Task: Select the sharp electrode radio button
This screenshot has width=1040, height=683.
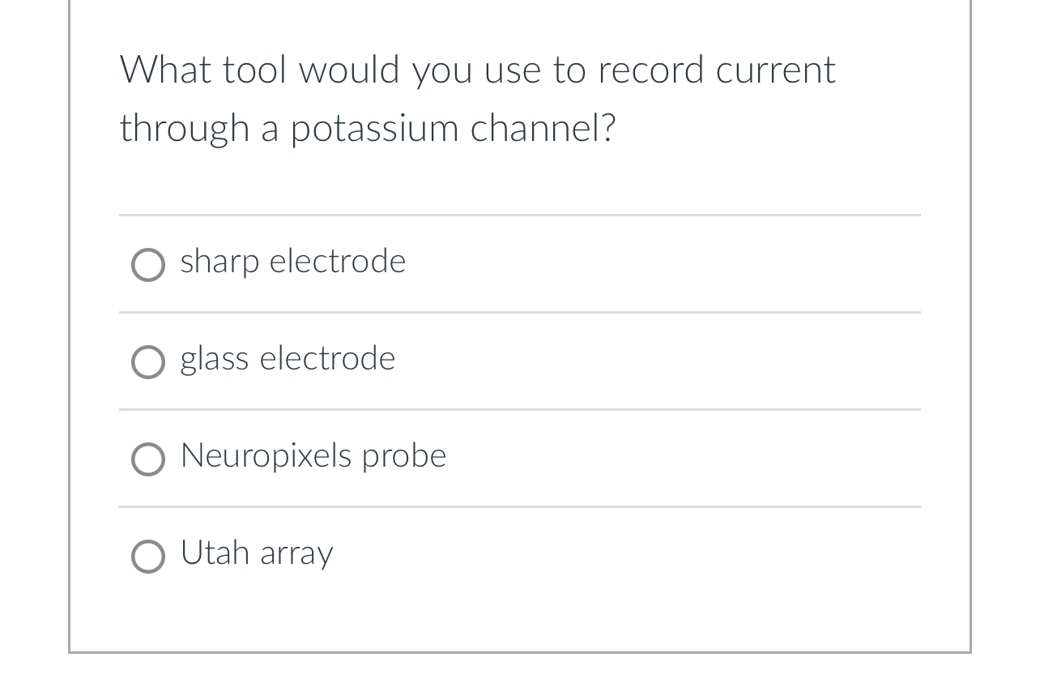Action: tap(148, 265)
